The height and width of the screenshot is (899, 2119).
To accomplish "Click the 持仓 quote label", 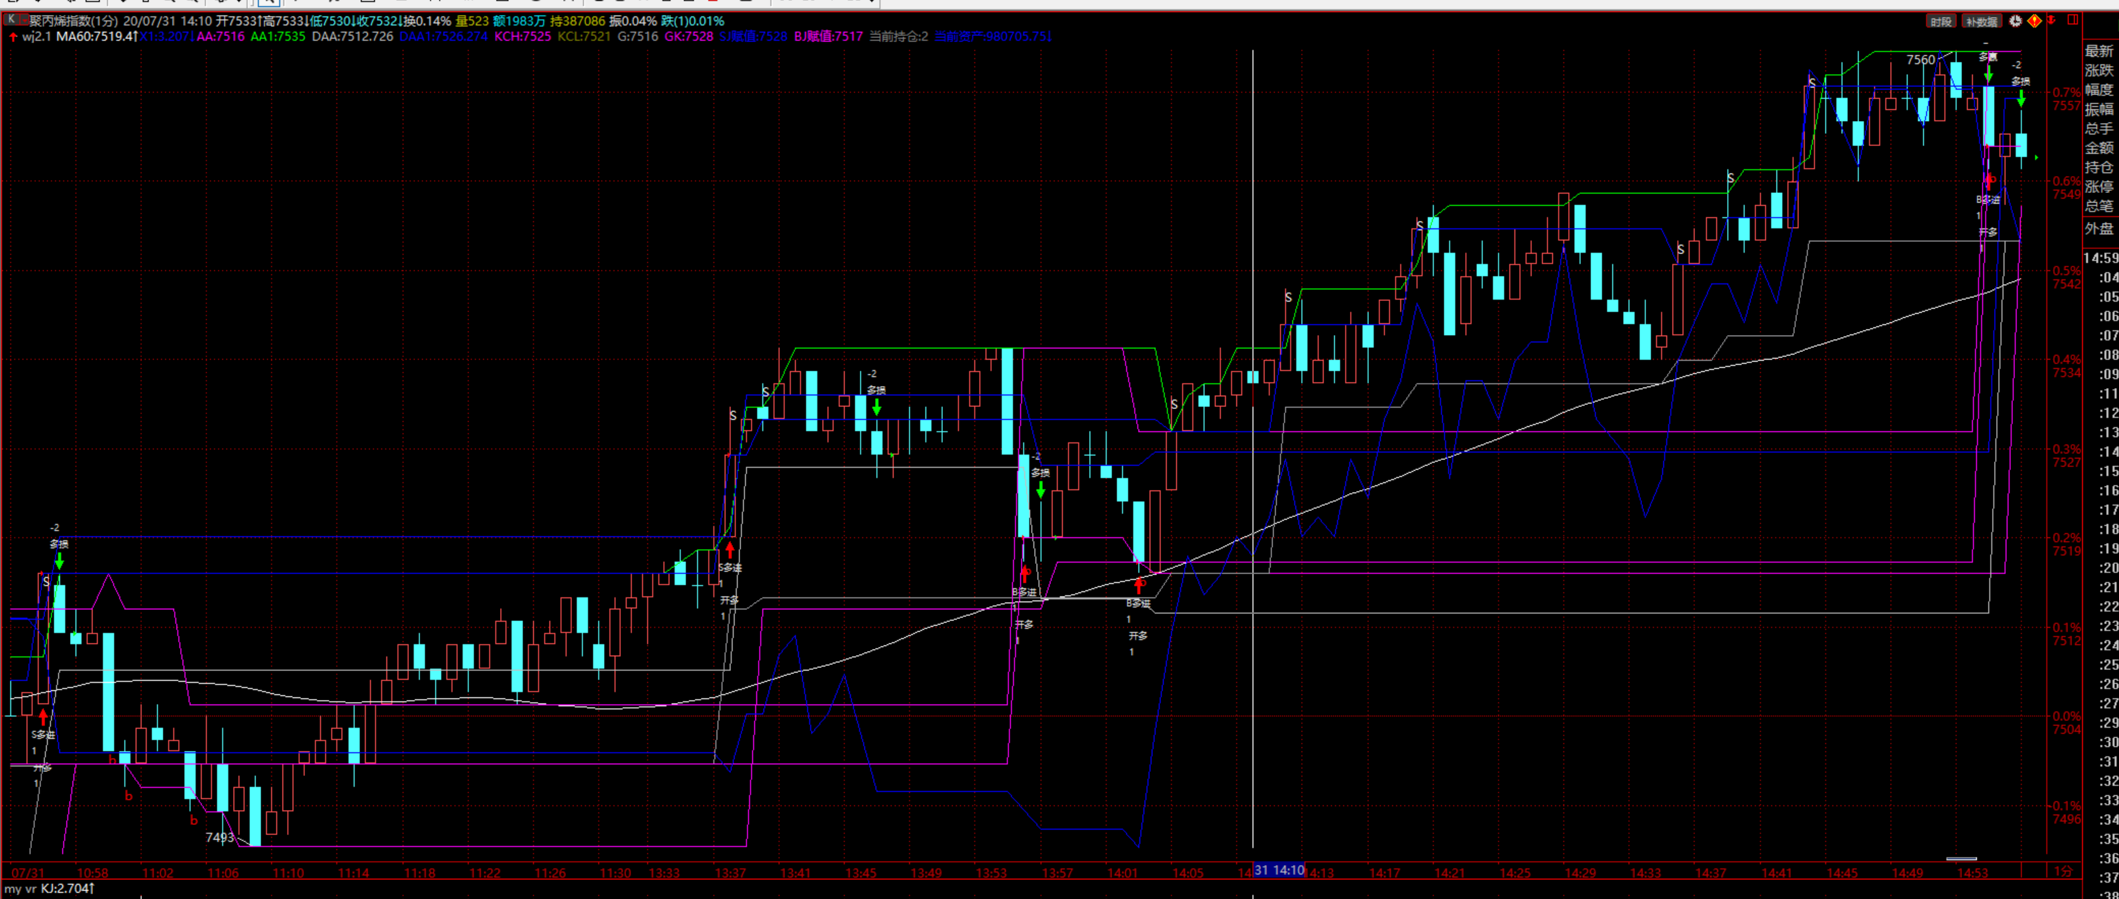I will (x=2099, y=167).
